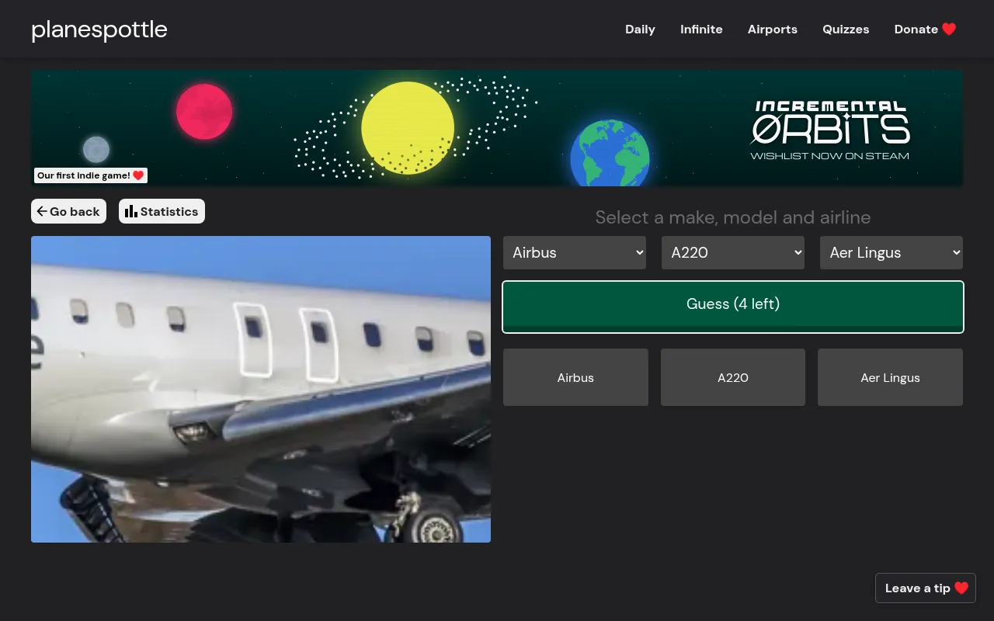The height and width of the screenshot is (621, 994).
Task: Open the Airports page
Action: click(x=773, y=29)
